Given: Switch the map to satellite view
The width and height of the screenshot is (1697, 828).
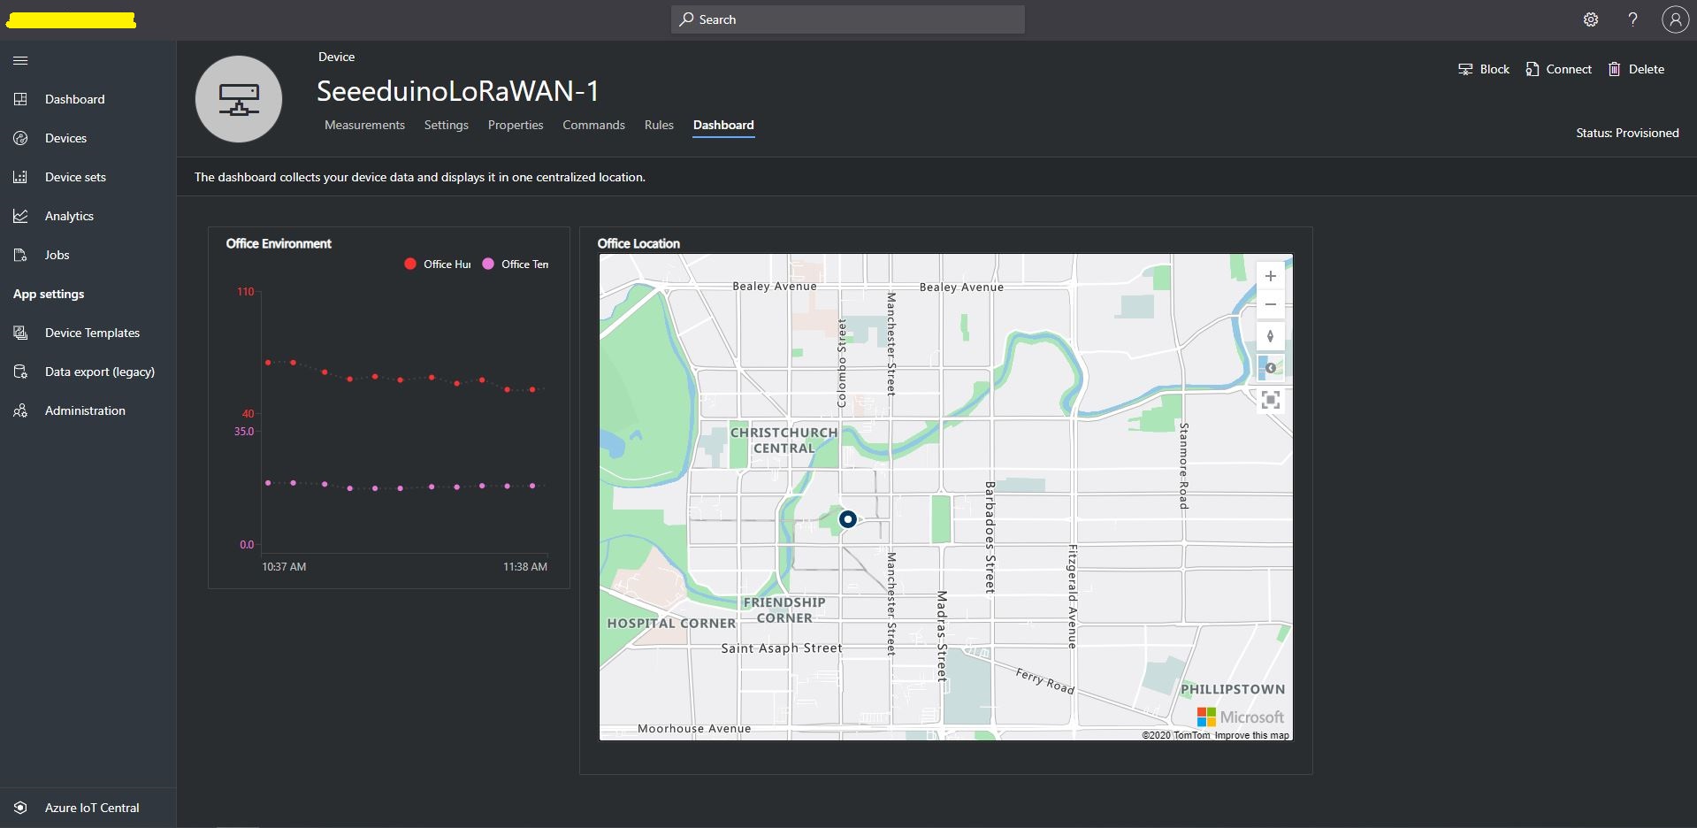Looking at the screenshot, I should point(1270,367).
